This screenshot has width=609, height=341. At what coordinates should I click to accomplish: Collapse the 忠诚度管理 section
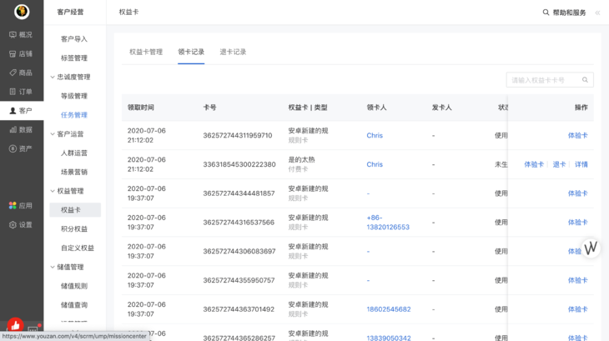[x=53, y=78]
